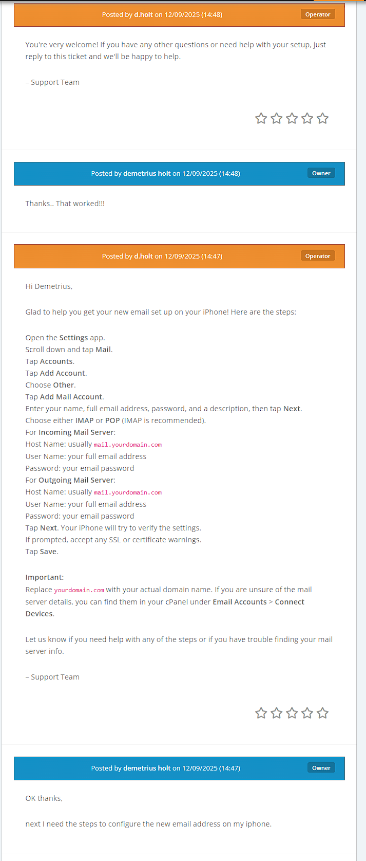This screenshot has width=366, height=861.
Task: Open d.holt's name in the 14:48 header
Action: [143, 15]
